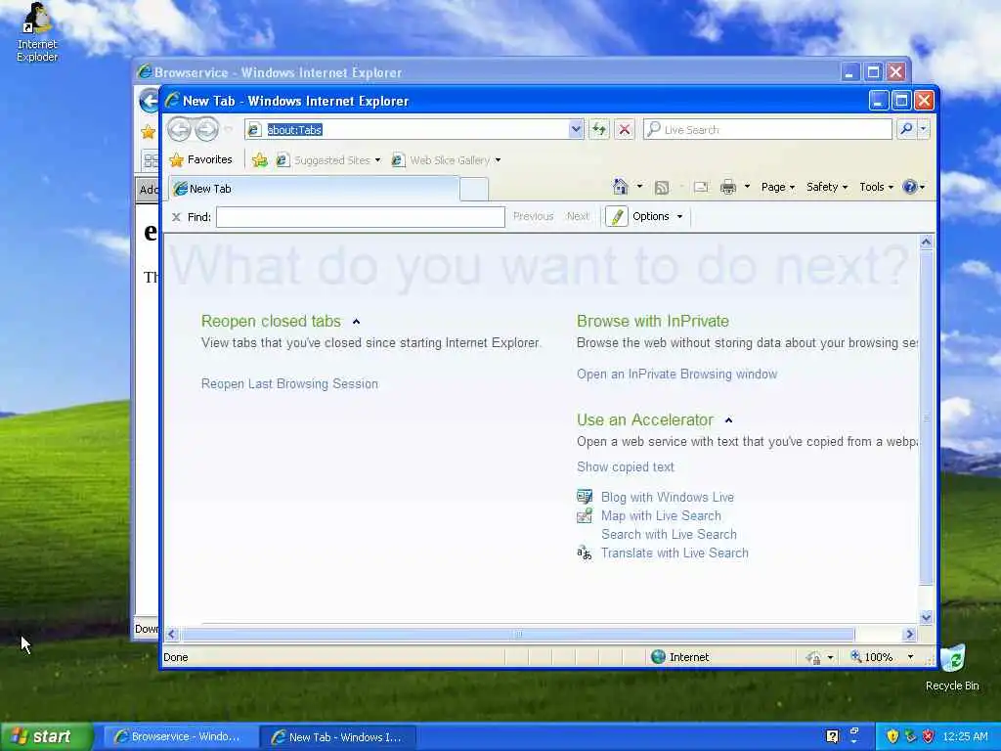
Task: Click Next in the Find bar
Action: (x=578, y=216)
